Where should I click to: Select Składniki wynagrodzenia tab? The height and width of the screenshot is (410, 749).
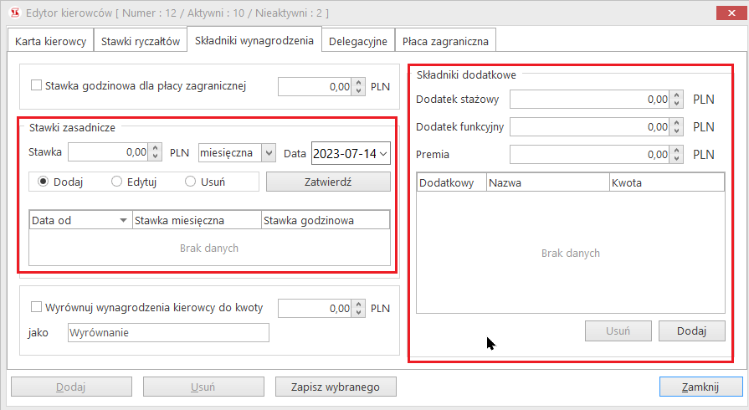[254, 41]
